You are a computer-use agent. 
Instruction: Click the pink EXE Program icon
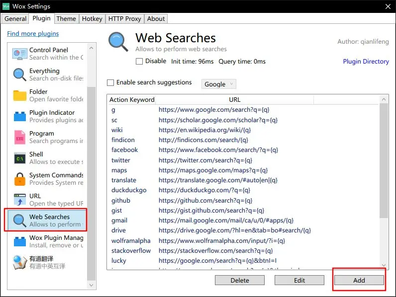[20, 138]
